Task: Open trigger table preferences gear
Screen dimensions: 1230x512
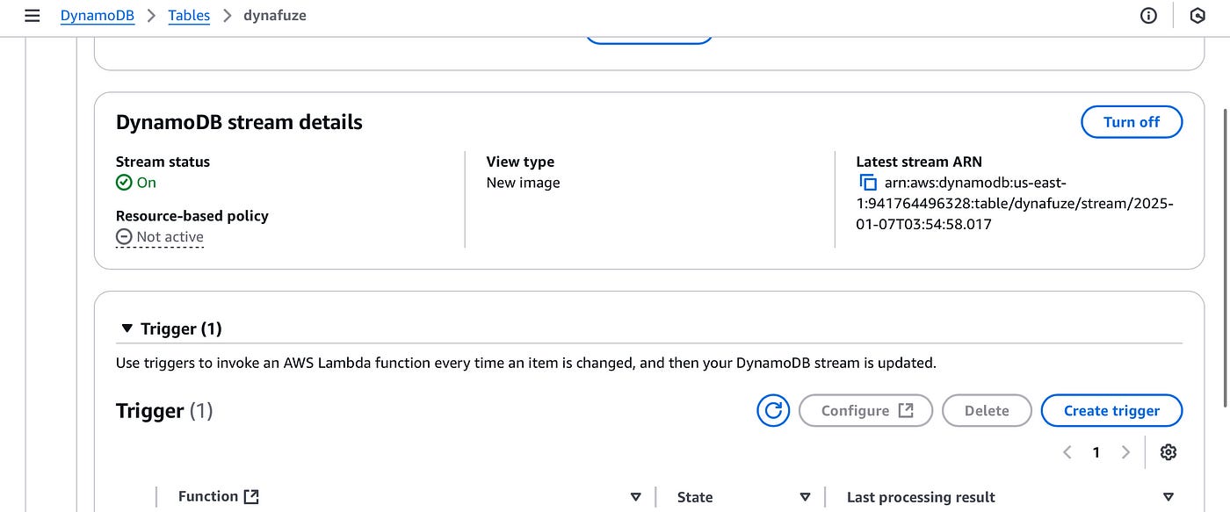Action: [x=1168, y=452]
